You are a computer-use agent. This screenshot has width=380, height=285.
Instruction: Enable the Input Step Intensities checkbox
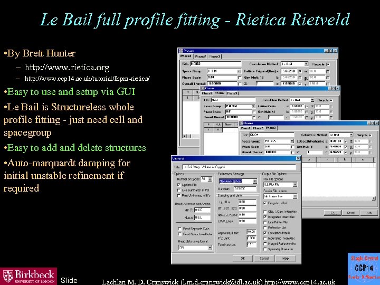[x=265, y=239]
